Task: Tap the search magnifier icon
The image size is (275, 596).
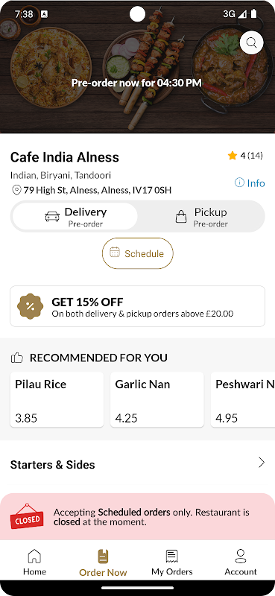Action: (251, 42)
